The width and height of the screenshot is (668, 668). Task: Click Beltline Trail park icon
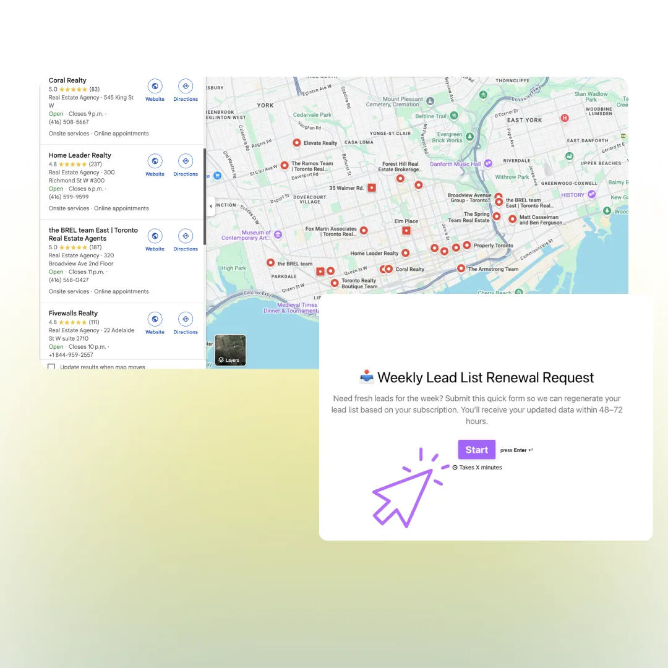click(x=454, y=116)
